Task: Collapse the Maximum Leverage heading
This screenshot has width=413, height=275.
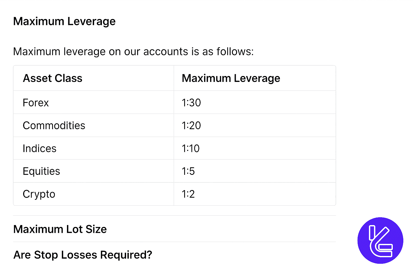Action: pyautogui.click(x=64, y=21)
